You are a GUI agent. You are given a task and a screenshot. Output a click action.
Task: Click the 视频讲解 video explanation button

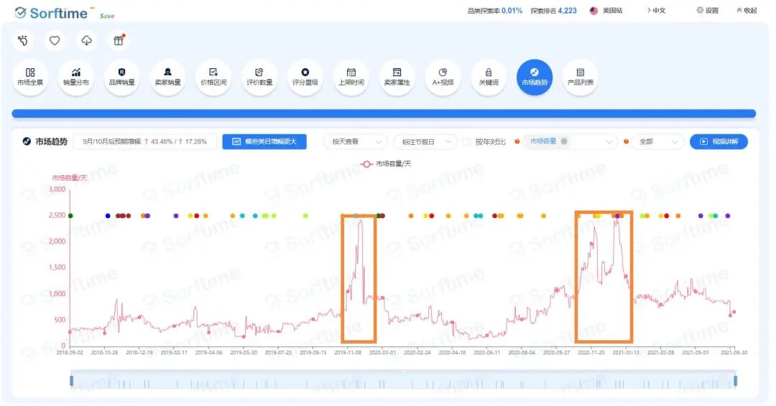pyautogui.click(x=719, y=142)
